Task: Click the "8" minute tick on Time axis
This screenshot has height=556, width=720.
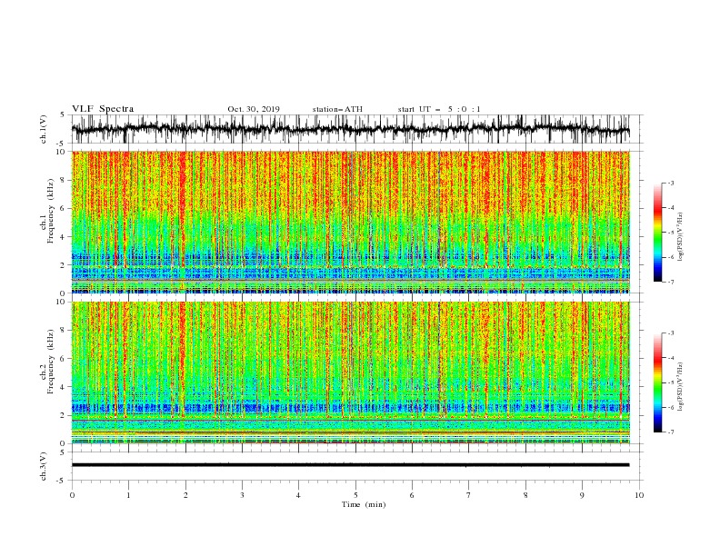Action: coord(525,495)
